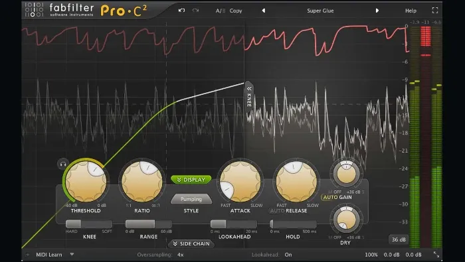Screen dimensions: 465x262
Task: Click the Attack knob
Action: pyautogui.click(x=240, y=181)
